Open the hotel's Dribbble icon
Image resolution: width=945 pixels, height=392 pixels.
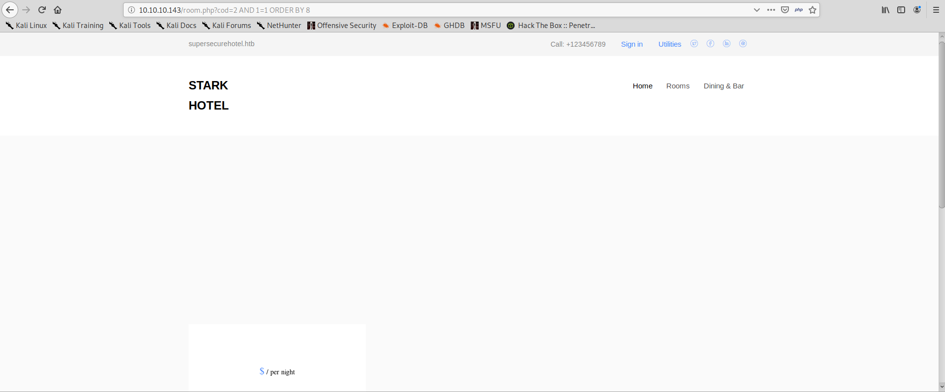click(743, 44)
